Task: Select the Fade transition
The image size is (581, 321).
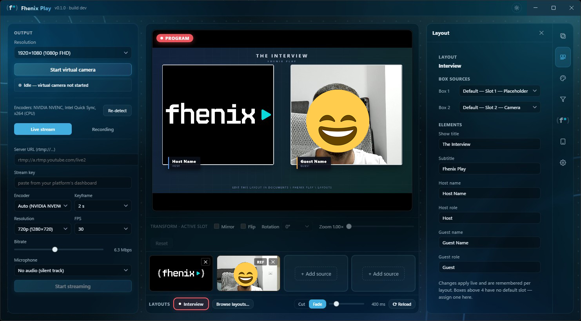Action: point(318,304)
